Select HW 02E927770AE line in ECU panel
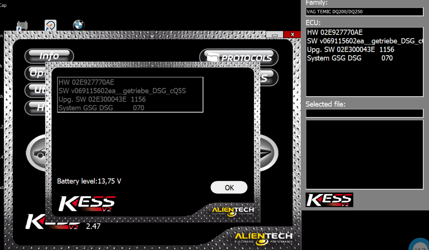429x250 pixels. 335,33
